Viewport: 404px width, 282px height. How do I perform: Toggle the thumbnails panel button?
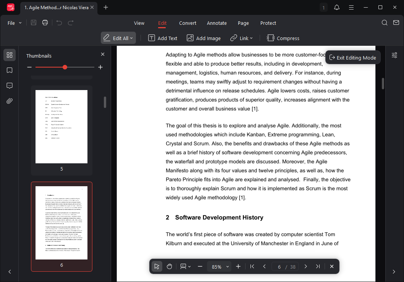(x=10, y=55)
